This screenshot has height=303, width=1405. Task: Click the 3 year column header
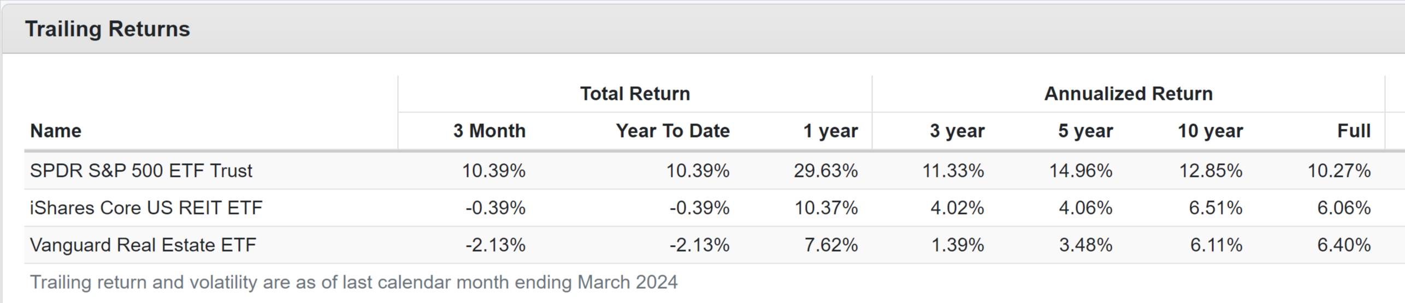click(957, 131)
